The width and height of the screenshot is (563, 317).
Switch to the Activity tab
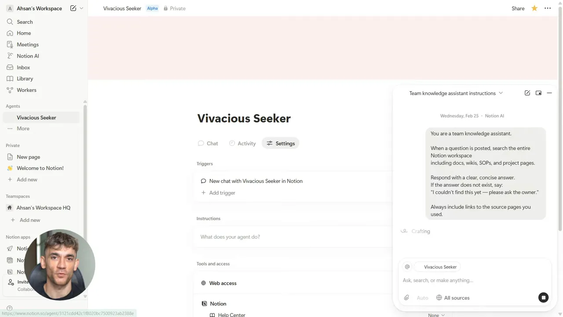242,144
